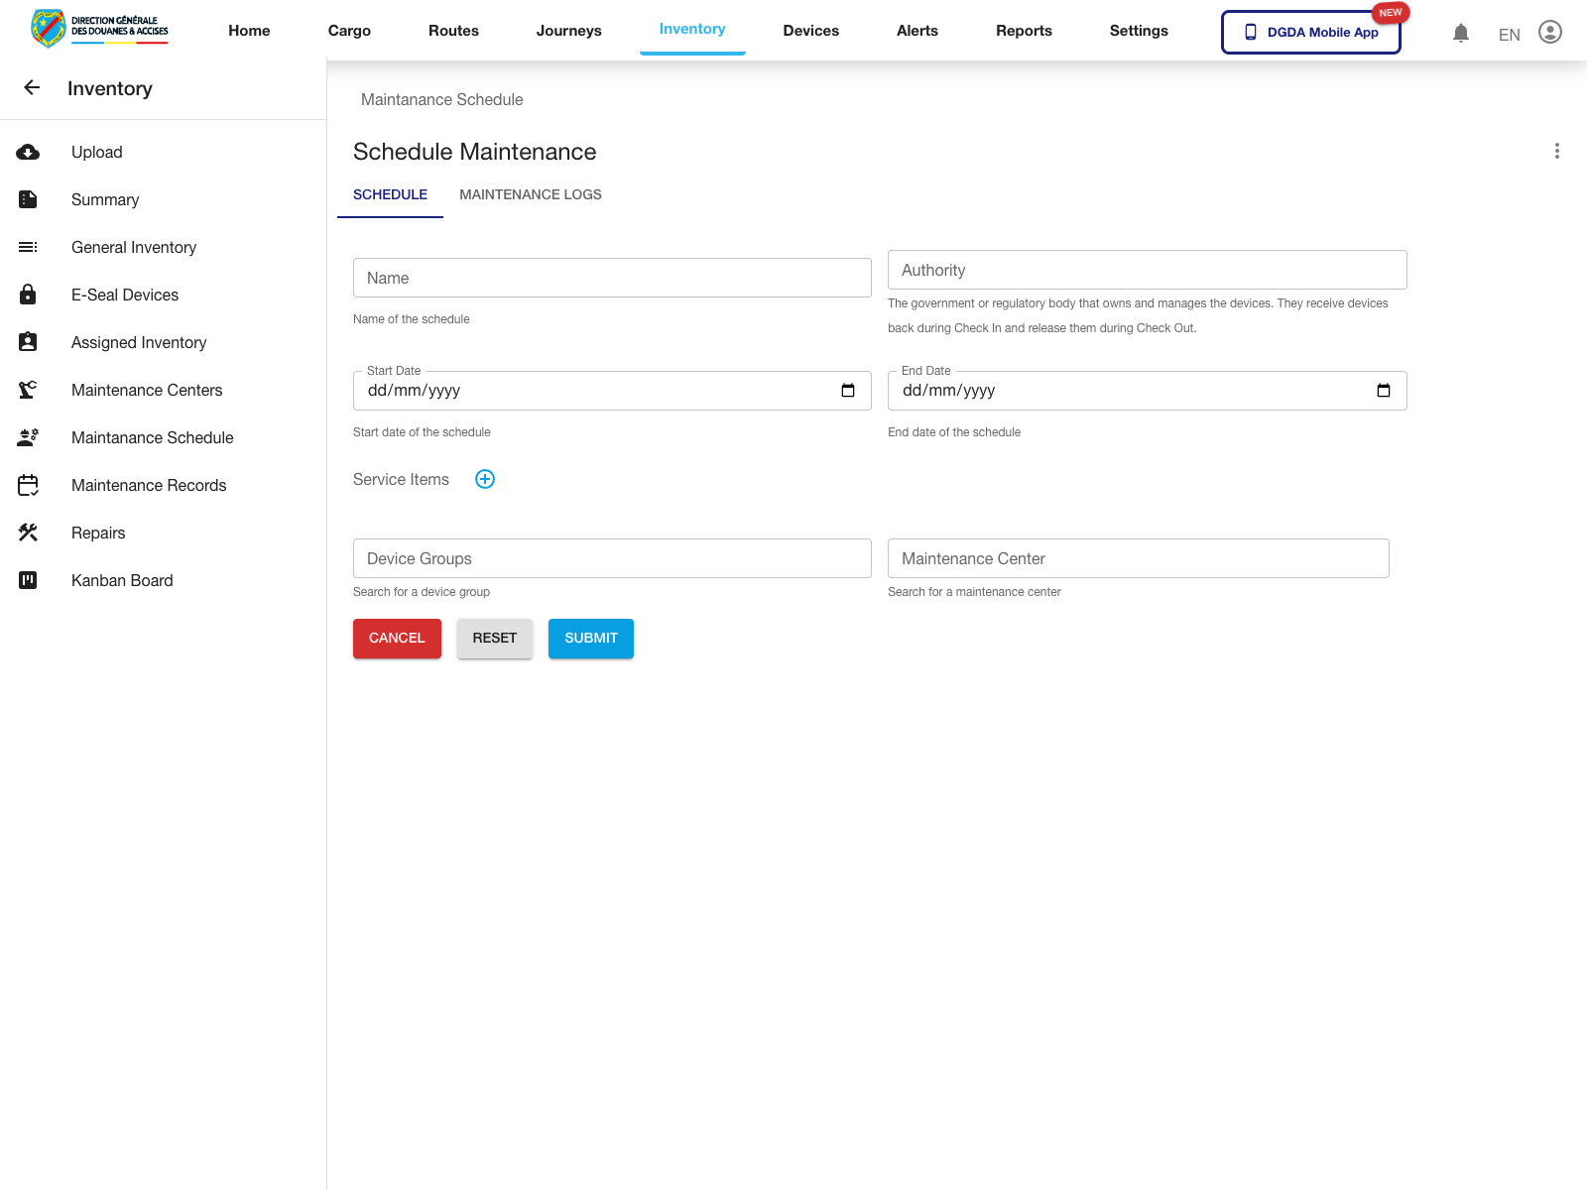Open the user account profile icon
Screen dimensions: 1587x1190
click(1549, 32)
